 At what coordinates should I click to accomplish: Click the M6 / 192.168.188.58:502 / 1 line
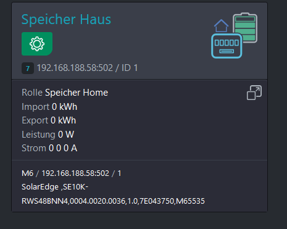72,173
